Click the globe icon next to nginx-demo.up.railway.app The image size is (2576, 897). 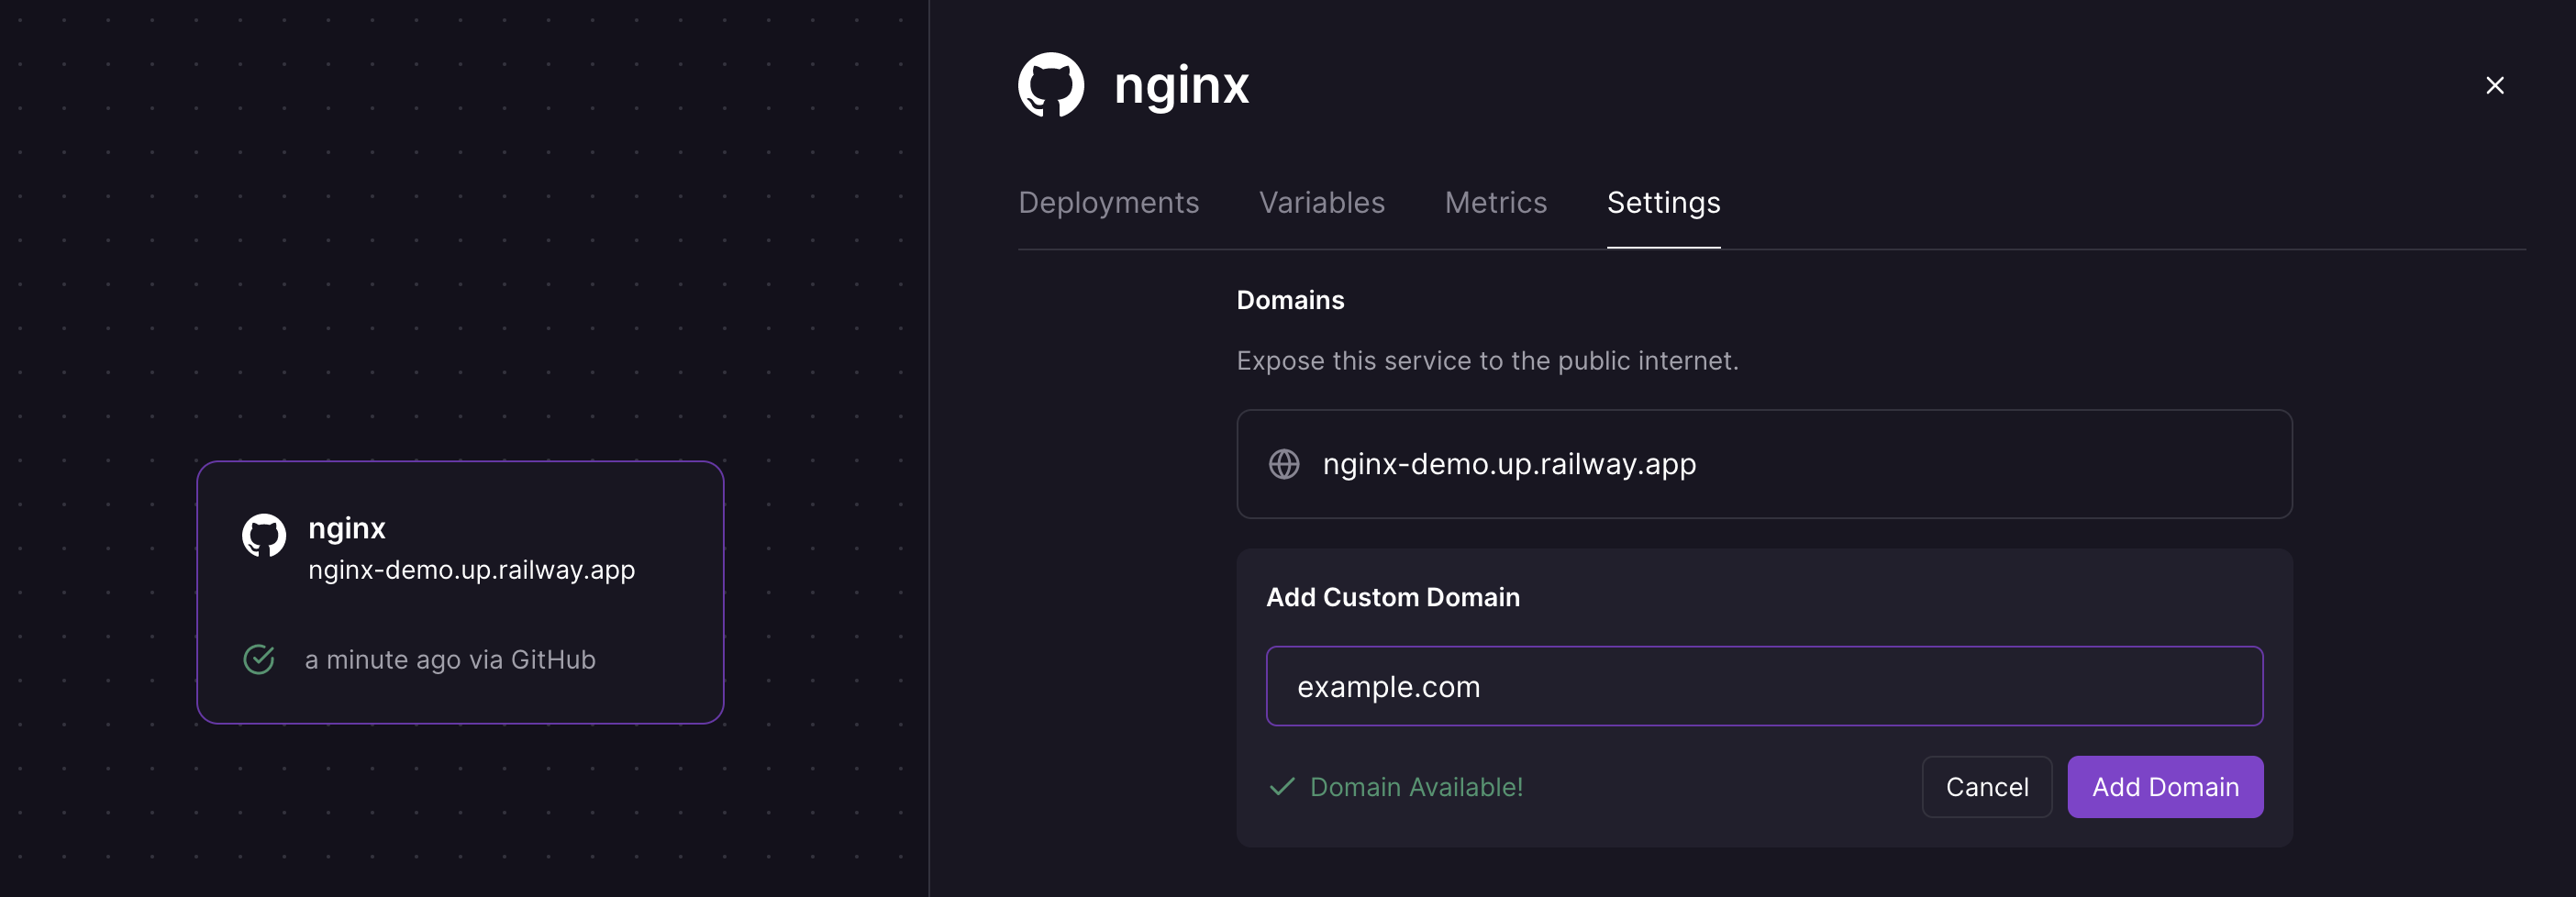[1285, 463]
